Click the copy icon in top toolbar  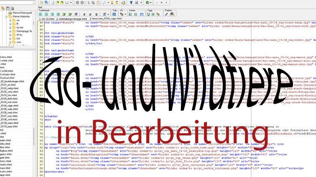tap(93, 2)
